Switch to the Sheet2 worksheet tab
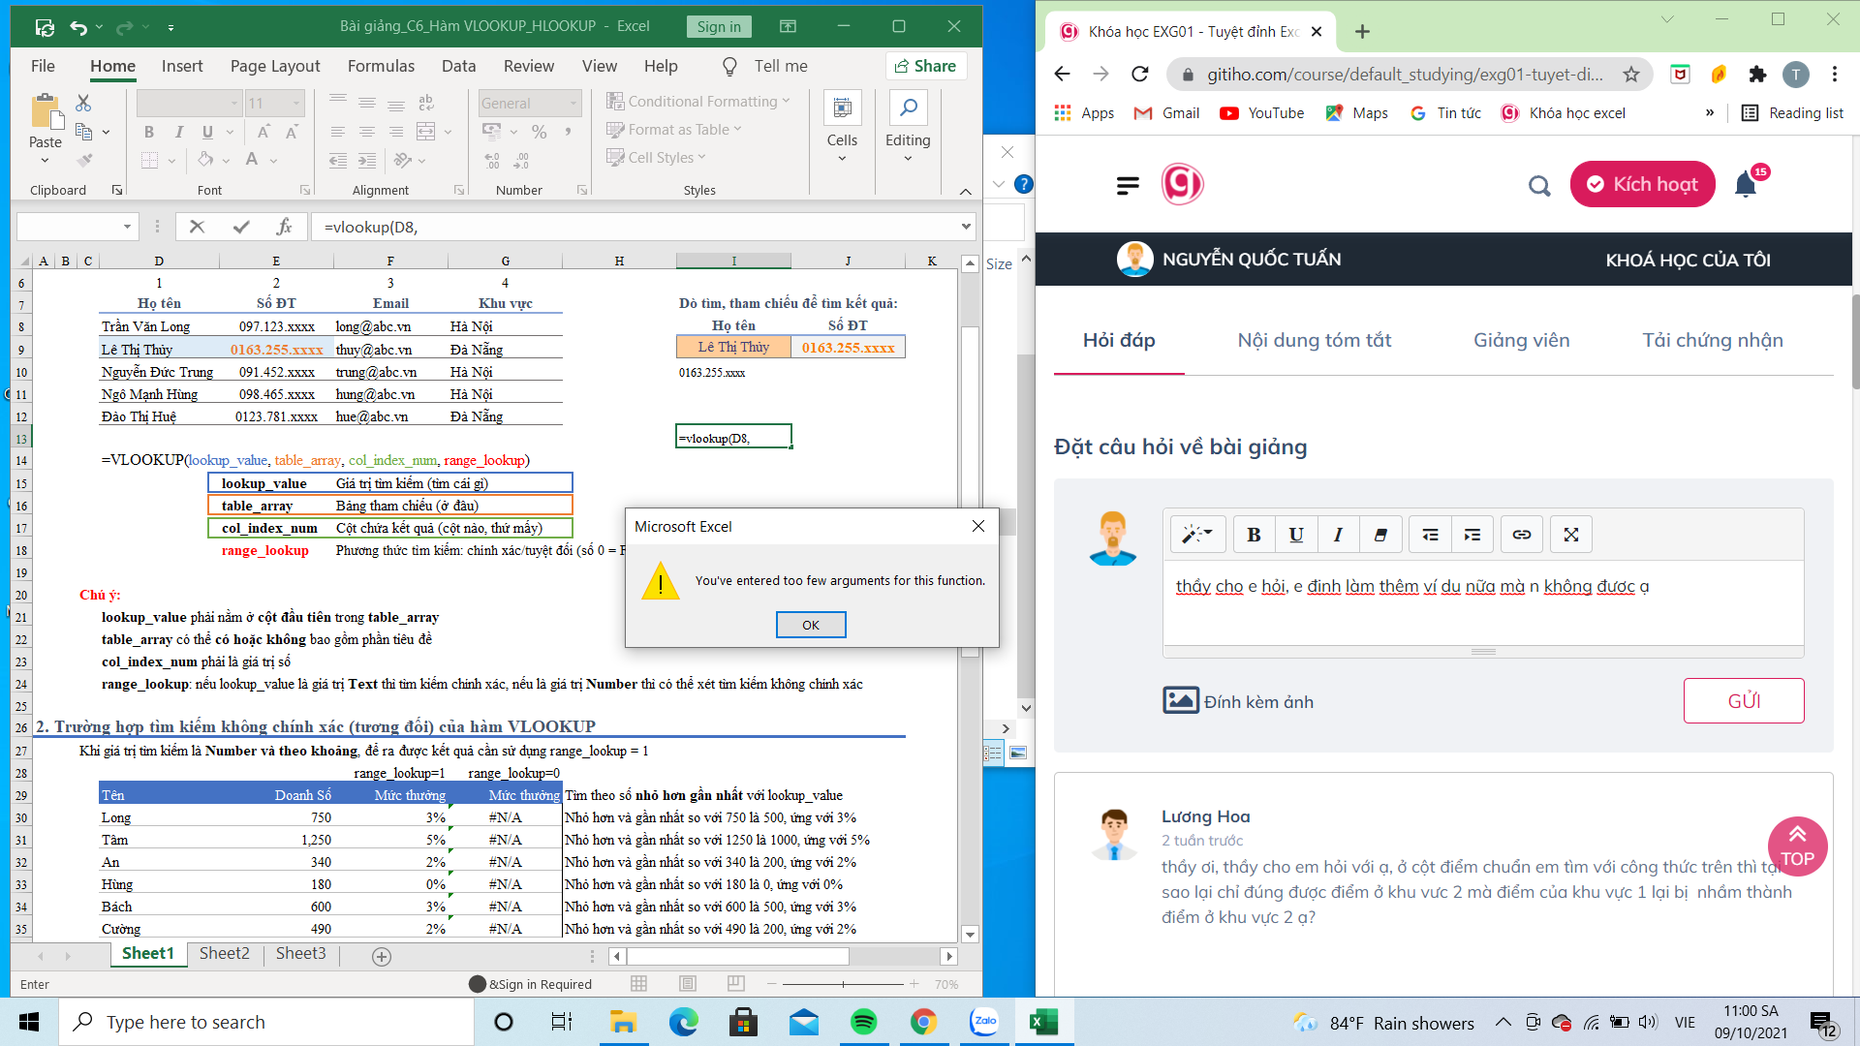Image resolution: width=1860 pixels, height=1046 pixels. [x=224, y=953]
